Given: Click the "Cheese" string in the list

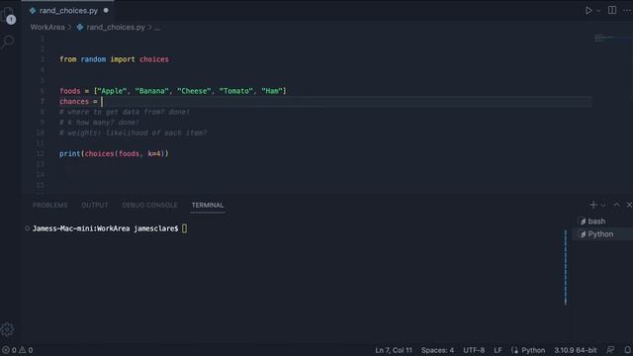Looking at the screenshot, I should tap(194, 91).
